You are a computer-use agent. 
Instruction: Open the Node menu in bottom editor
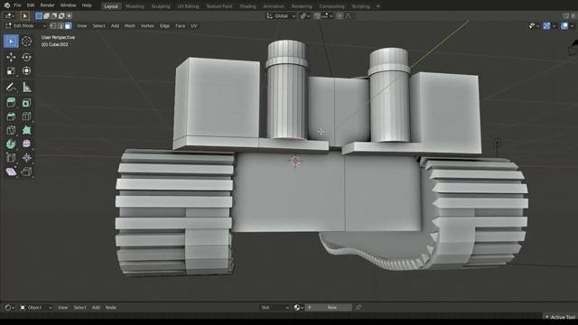pos(110,307)
